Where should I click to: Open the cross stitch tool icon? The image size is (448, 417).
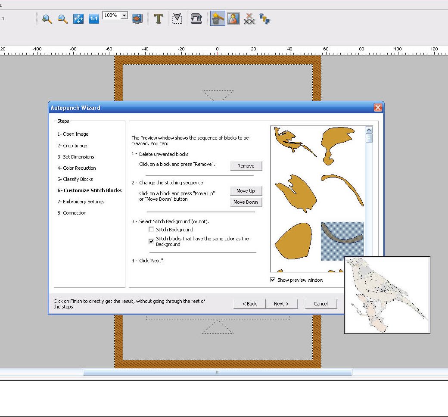tap(249, 19)
